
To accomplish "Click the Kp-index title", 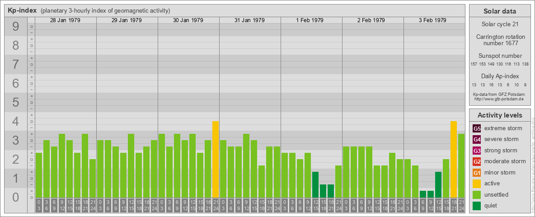I will tap(22, 10).
